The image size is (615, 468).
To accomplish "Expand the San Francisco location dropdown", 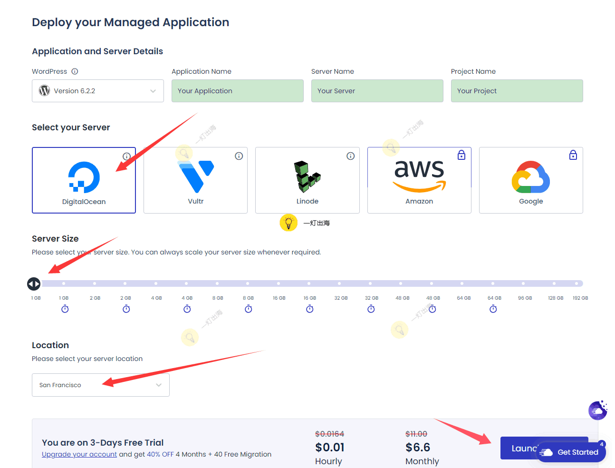I will (x=101, y=385).
